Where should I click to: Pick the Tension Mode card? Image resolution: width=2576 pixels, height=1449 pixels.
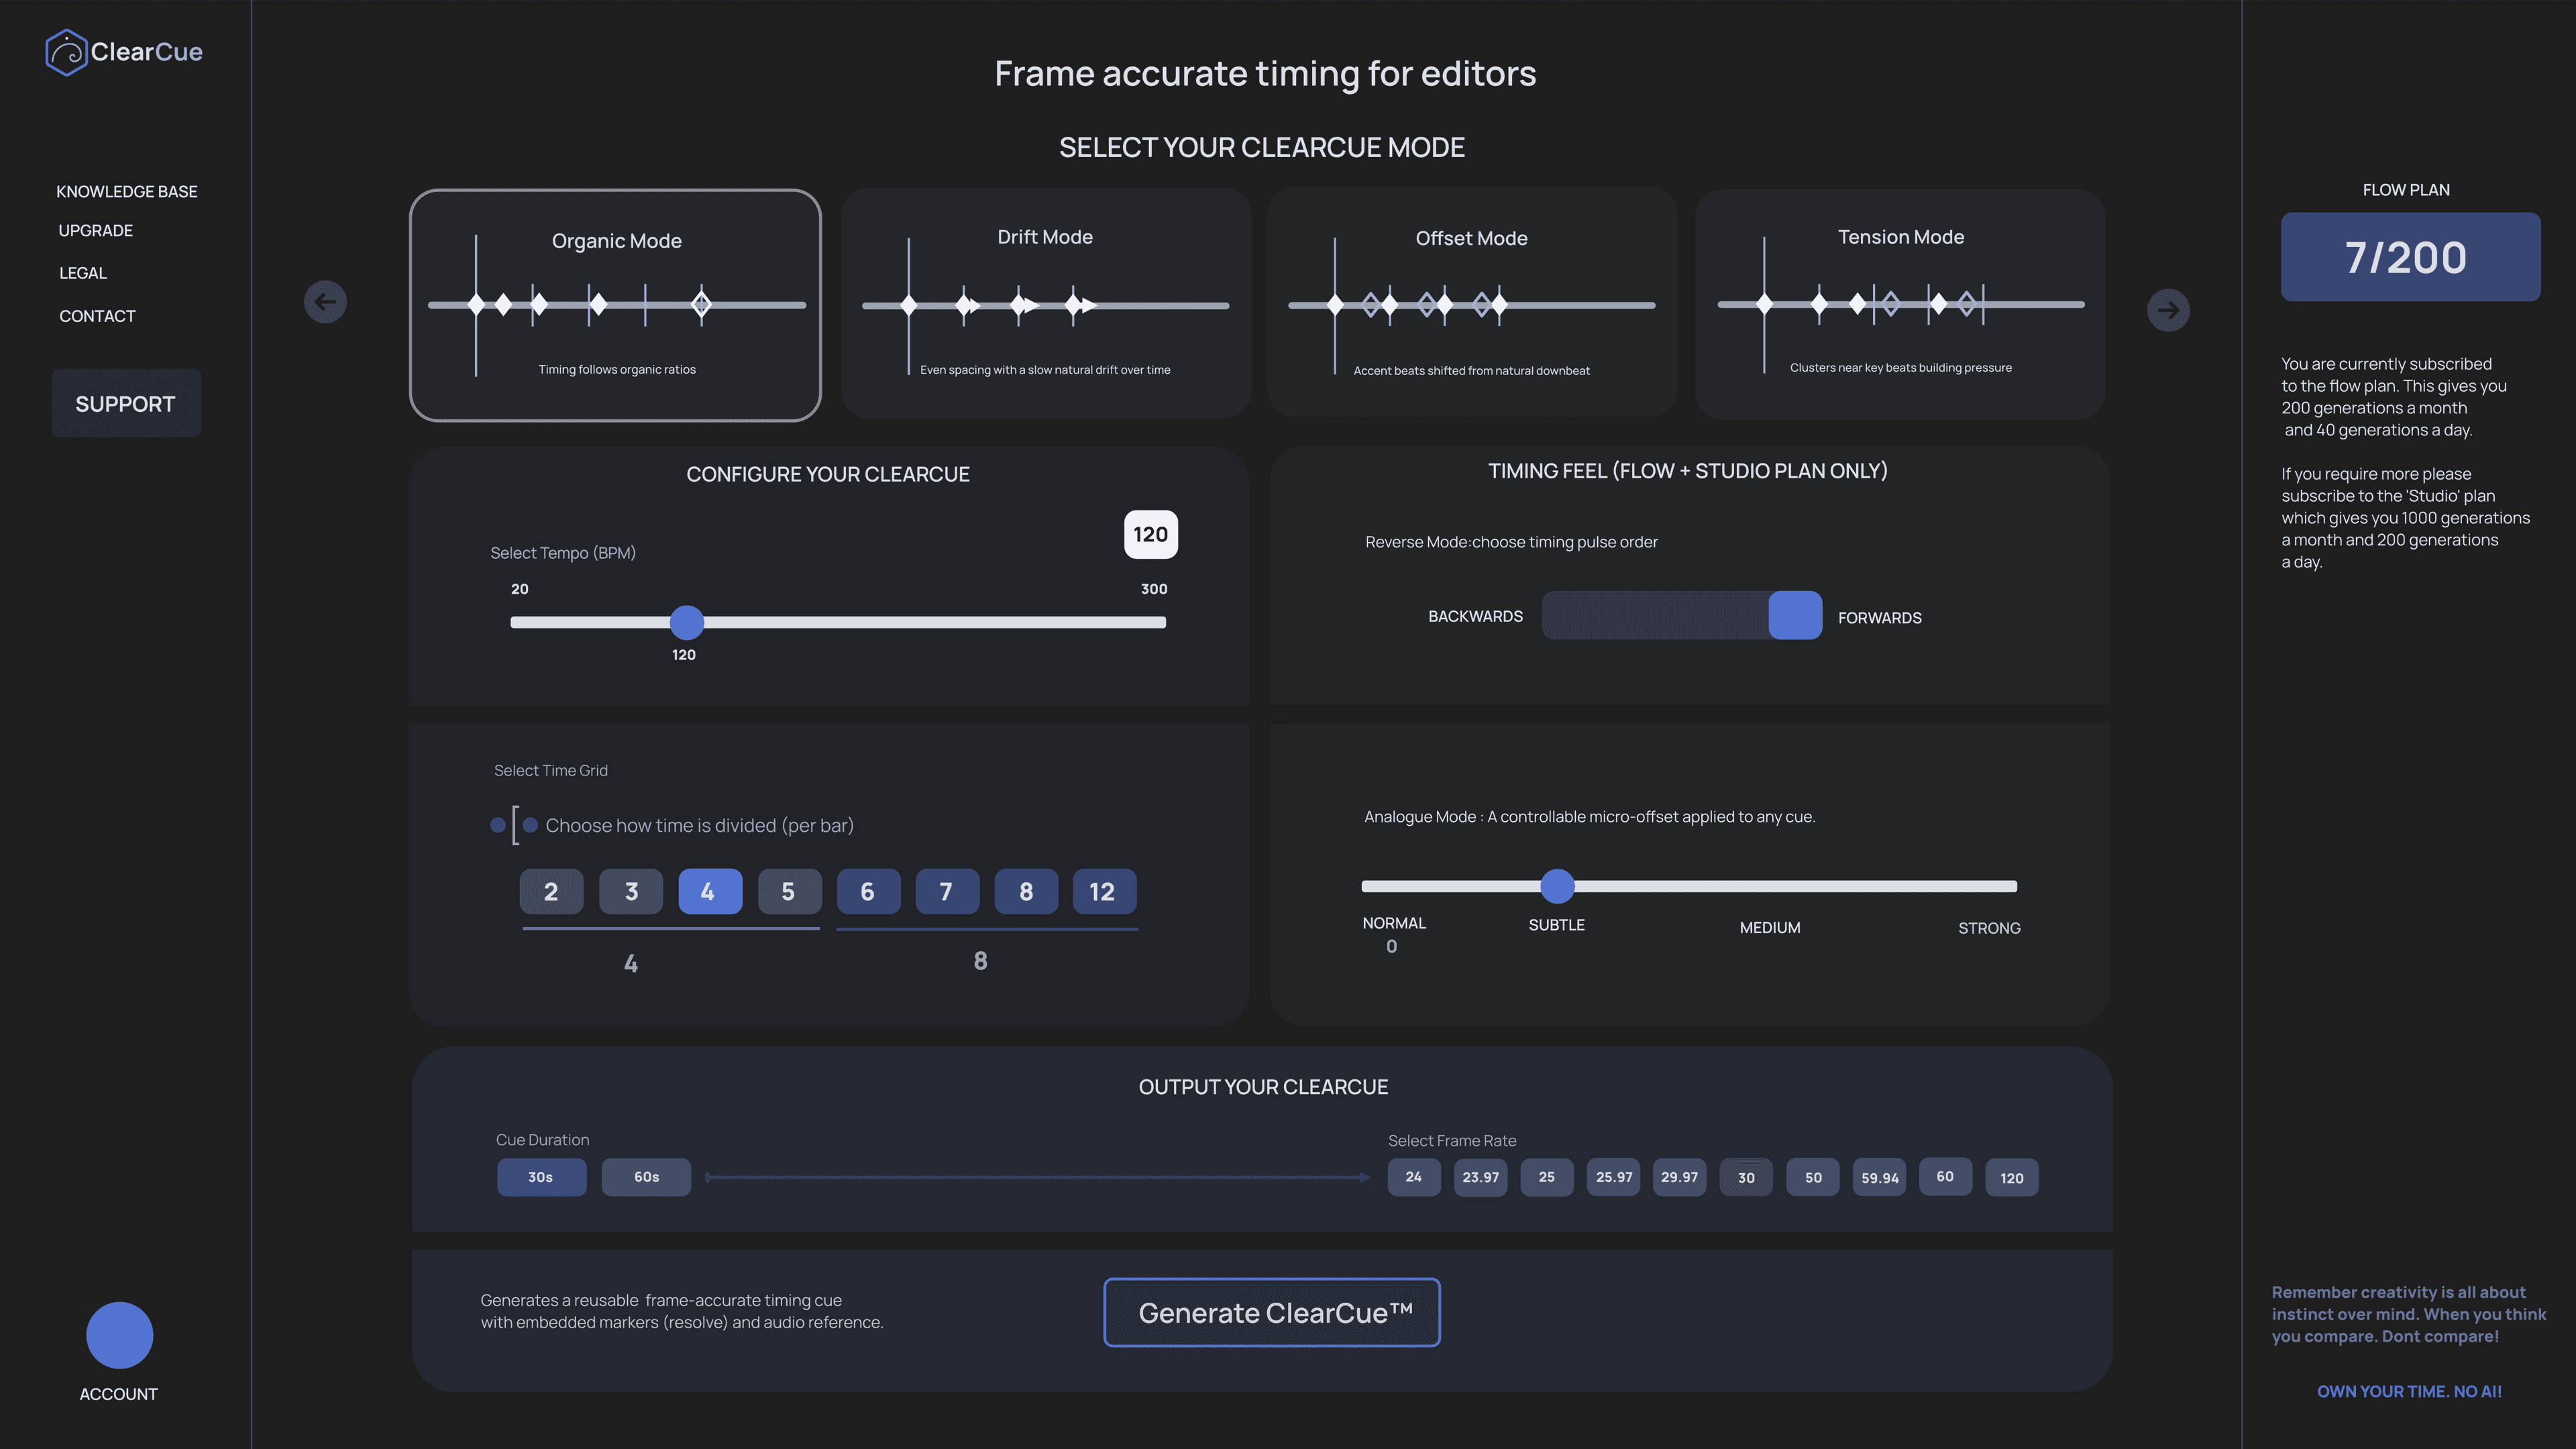1900,303
